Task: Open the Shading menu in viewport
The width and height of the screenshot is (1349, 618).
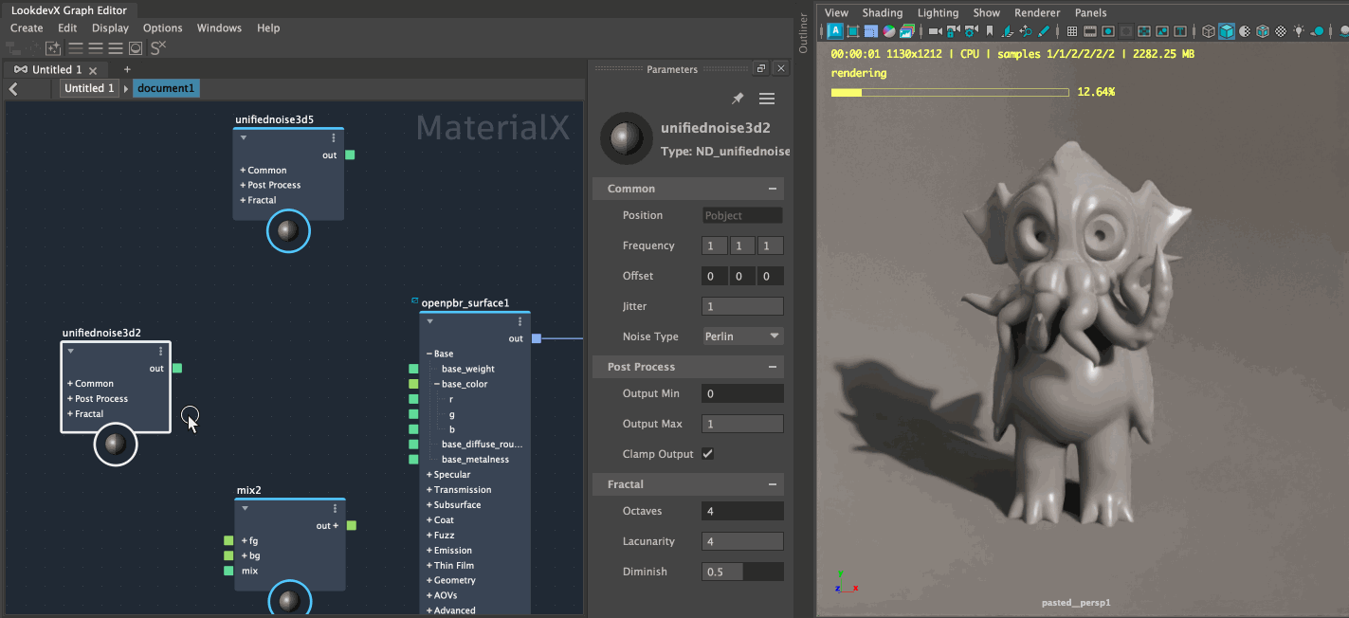Action: tap(883, 13)
